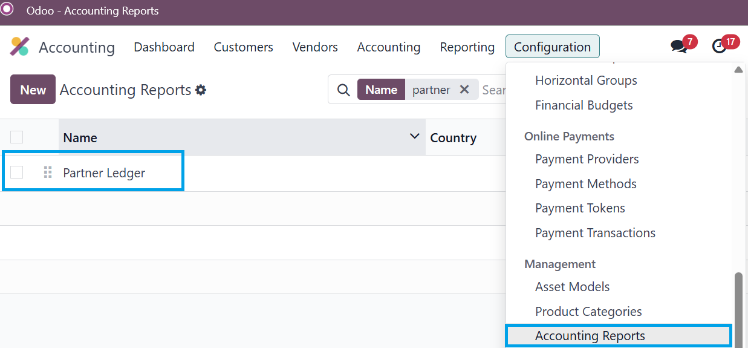Click the dropdown scrollbar up arrow
This screenshot has width=748, height=348.
click(x=738, y=70)
